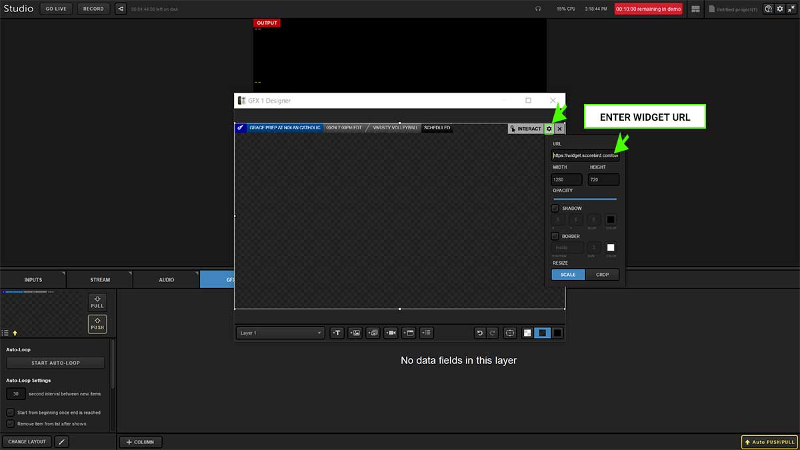
Task: Open border position 'Inside' dropdown
Action: click(567, 247)
